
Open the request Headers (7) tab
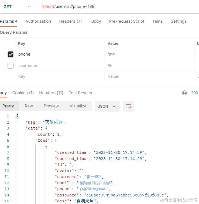point(70,21)
